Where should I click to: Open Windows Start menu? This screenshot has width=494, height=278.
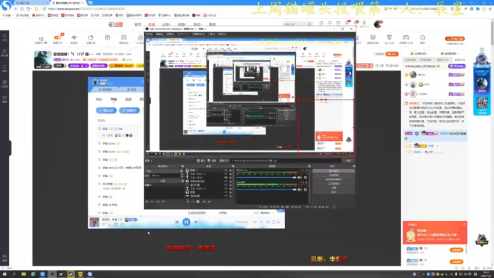pyautogui.click(x=4, y=274)
